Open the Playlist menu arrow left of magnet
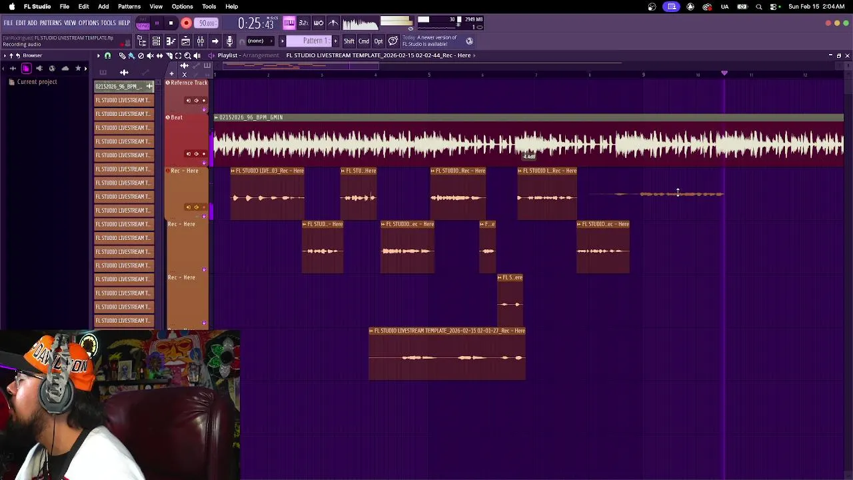Viewport: 853px width, 480px height. click(x=99, y=56)
